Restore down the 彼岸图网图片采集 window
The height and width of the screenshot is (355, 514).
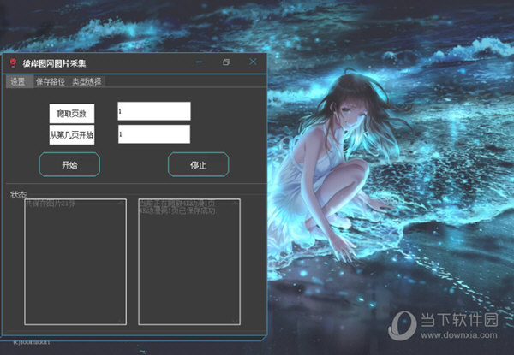[226, 62]
